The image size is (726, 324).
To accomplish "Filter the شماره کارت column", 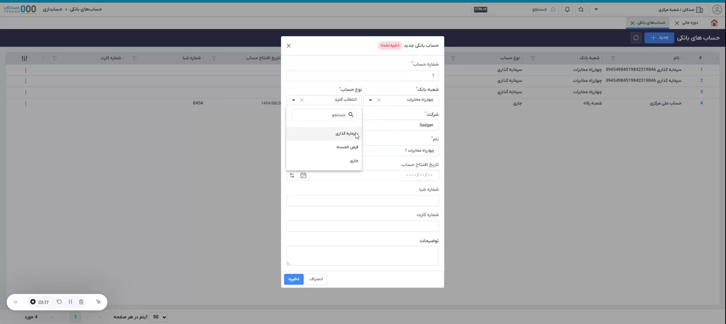I will 54,58.
